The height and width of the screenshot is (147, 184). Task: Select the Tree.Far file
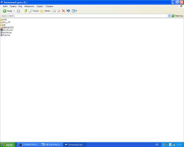(x=5, y=35)
